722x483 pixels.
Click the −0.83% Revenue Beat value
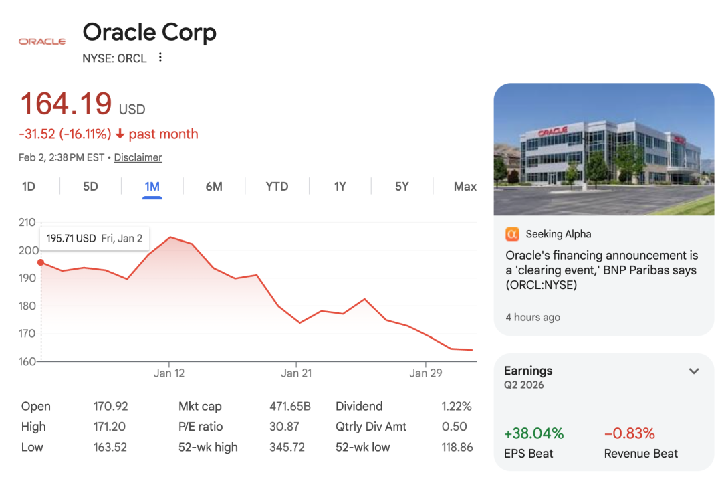pyautogui.click(x=629, y=433)
